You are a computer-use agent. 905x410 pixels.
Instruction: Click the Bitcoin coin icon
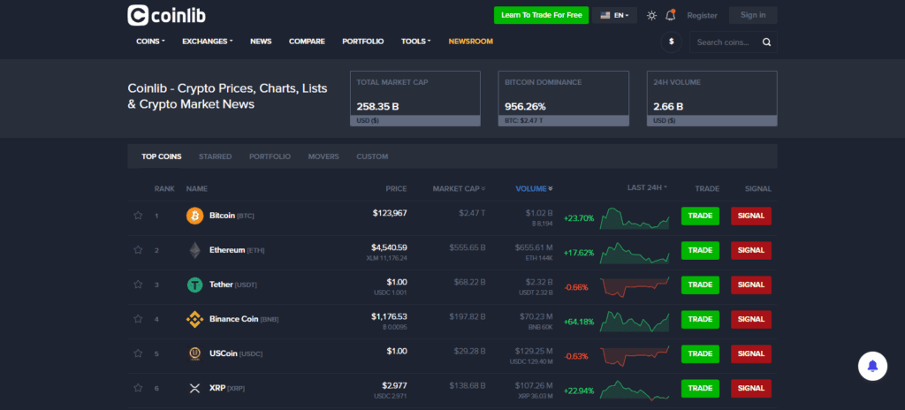coord(194,216)
